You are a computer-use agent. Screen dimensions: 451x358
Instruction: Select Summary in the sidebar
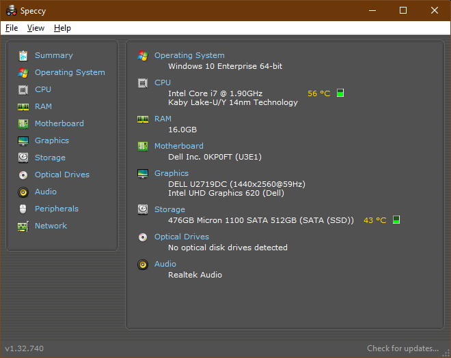click(54, 55)
